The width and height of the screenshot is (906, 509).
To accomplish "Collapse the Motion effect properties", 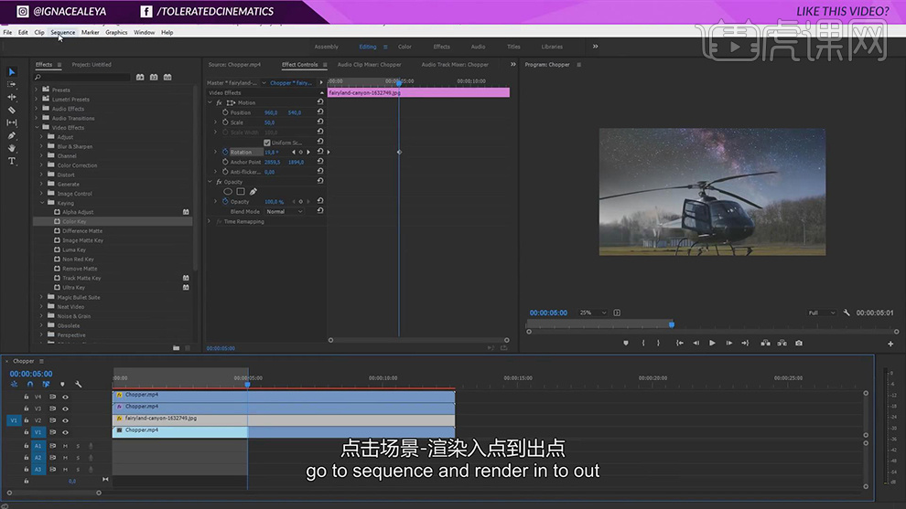I will tap(210, 102).
